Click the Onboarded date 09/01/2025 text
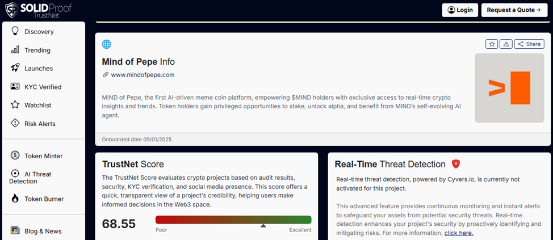The height and width of the screenshot is (240, 553). tap(137, 140)
